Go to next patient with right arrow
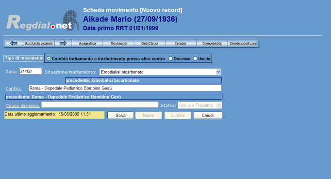Viewport: 331px width, 179px height. coord(63,44)
